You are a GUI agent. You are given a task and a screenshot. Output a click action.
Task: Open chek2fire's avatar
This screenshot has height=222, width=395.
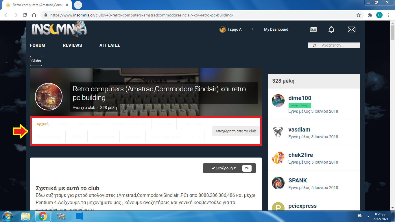[278, 158]
